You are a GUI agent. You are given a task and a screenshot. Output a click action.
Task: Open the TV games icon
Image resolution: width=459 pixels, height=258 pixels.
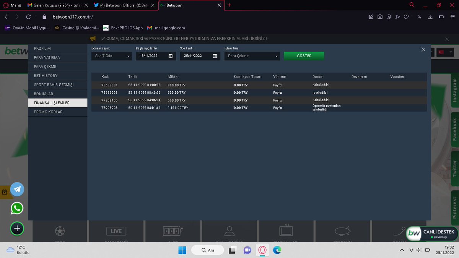pyautogui.click(x=286, y=231)
